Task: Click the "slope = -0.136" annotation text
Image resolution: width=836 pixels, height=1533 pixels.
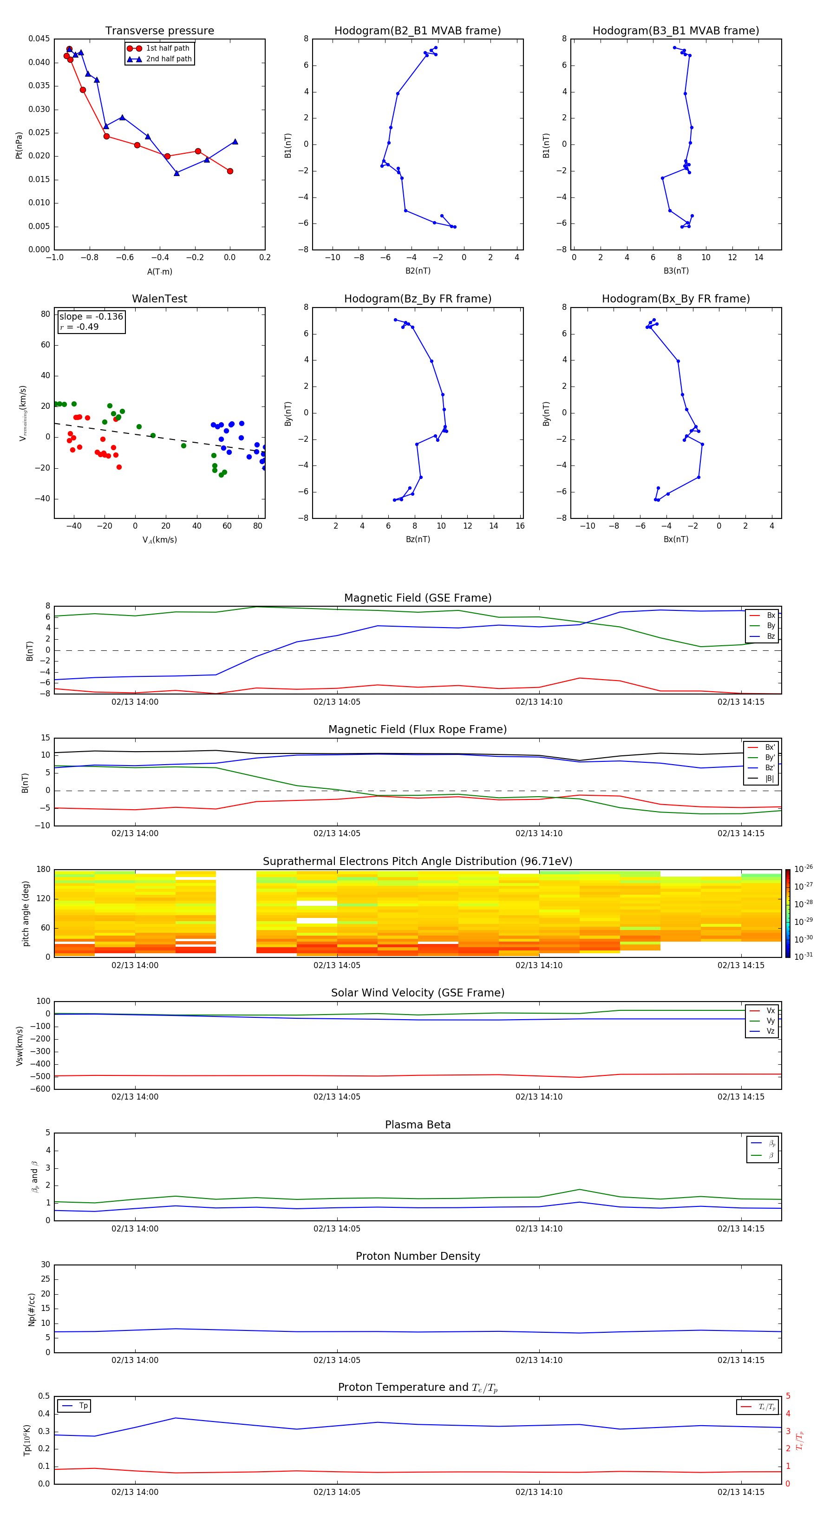Action: (x=91, y=317)
